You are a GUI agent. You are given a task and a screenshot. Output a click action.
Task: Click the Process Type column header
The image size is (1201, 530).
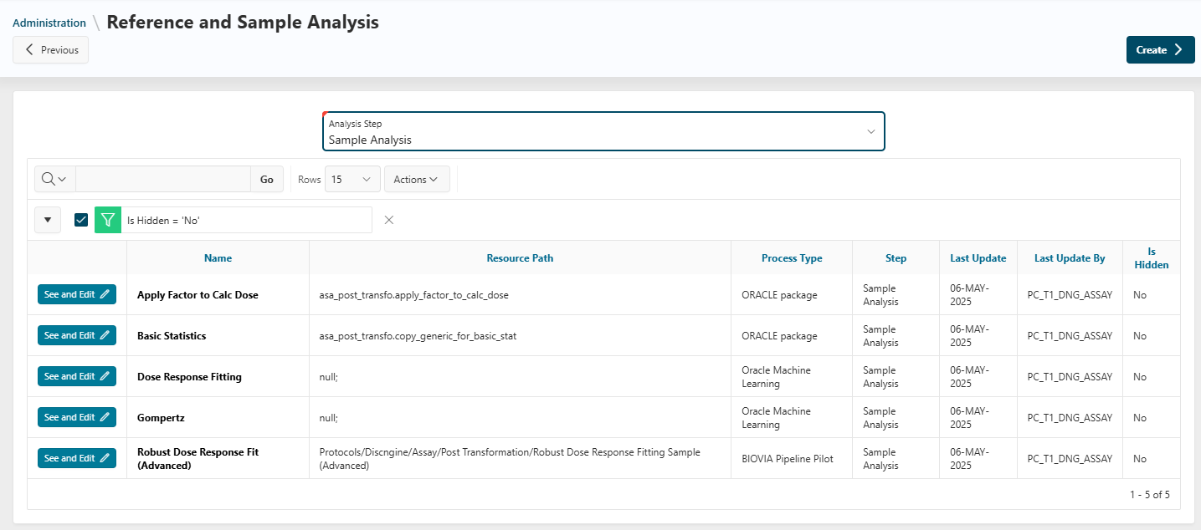coord(792,258)
